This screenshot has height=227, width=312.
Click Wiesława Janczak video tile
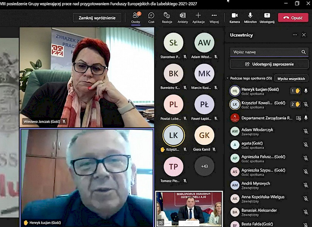pos(87,77)
